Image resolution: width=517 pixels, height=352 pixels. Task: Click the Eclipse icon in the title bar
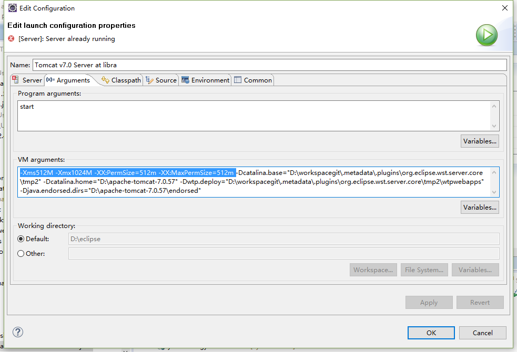13,8
